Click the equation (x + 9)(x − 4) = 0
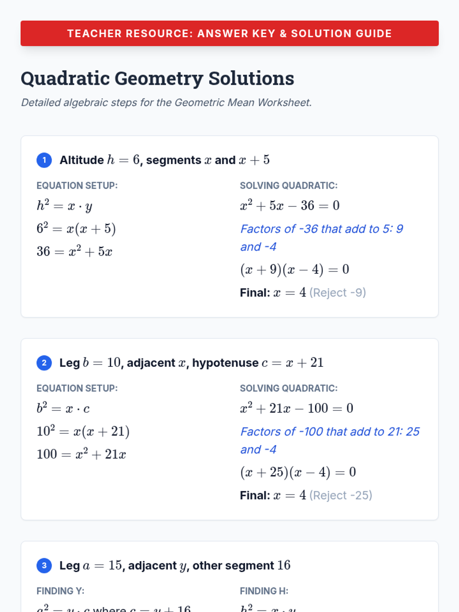The height and width of the screenshot is (612, 459). [295, 270]
